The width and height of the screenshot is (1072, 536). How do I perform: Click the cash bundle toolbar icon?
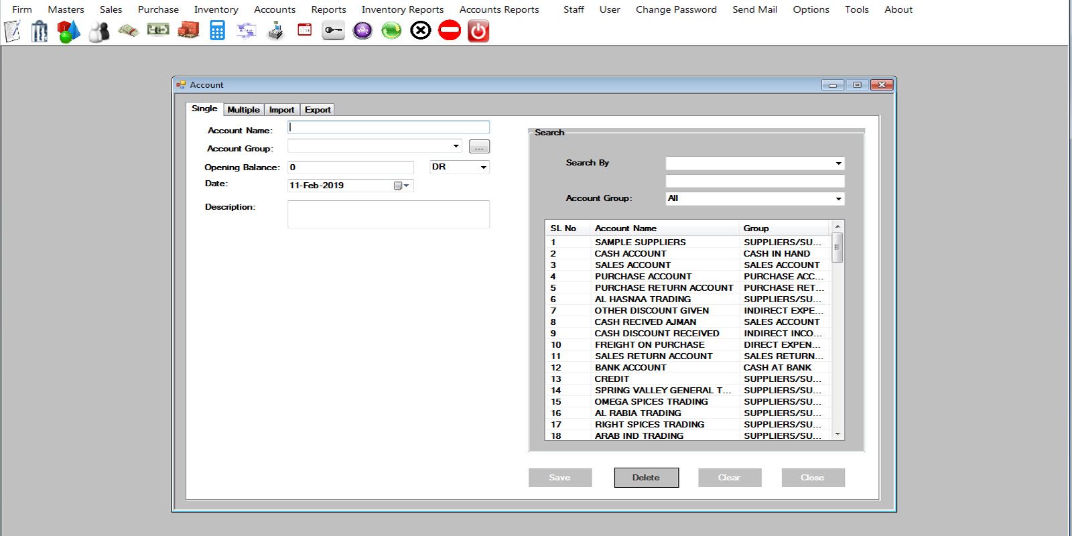128,30
